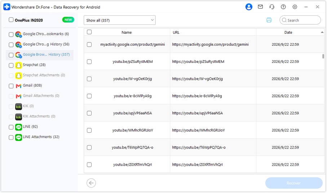
Task: Click name youtu.be/WMhcRGRJJoY
Action: pyautogui.click(x=133, y=130)
